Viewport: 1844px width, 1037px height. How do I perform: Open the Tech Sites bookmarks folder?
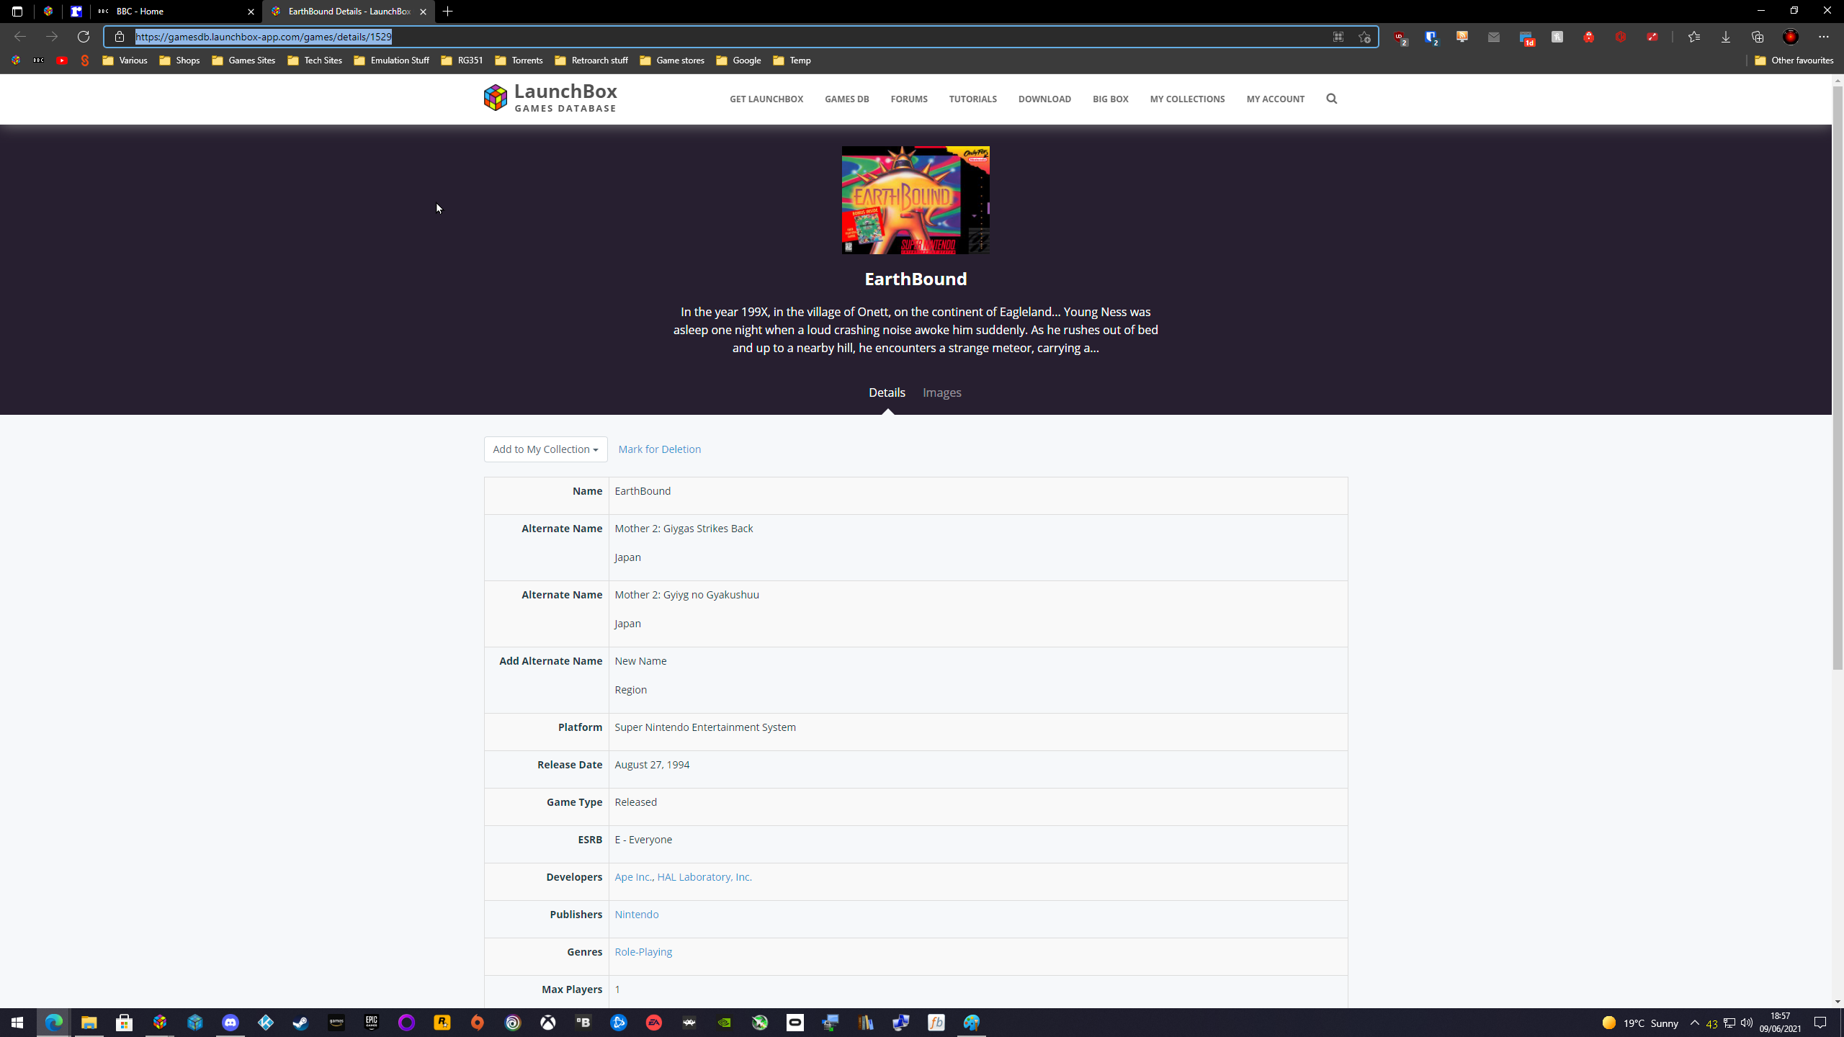315,60
